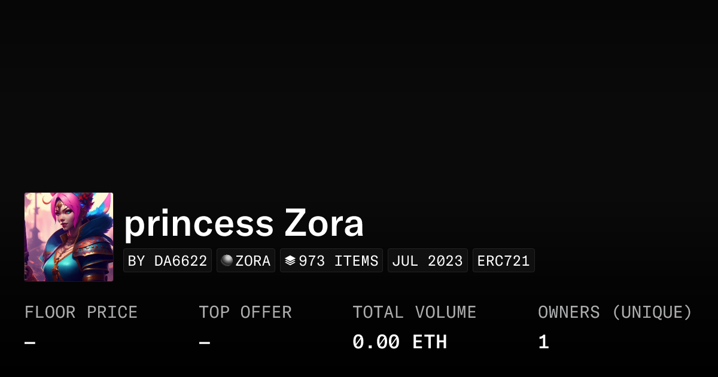Select the ZORA network label text
Image resolution: width=718 pixels, height=377 pixels.
pos(253,261)
